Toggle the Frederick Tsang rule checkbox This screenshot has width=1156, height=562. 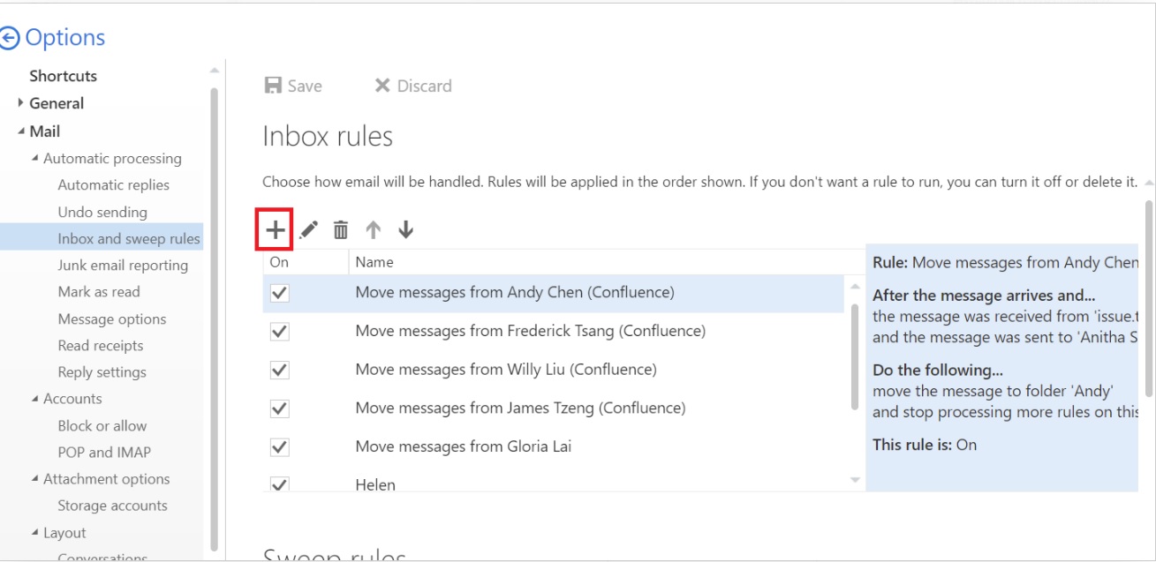click(x=280, y=332)
